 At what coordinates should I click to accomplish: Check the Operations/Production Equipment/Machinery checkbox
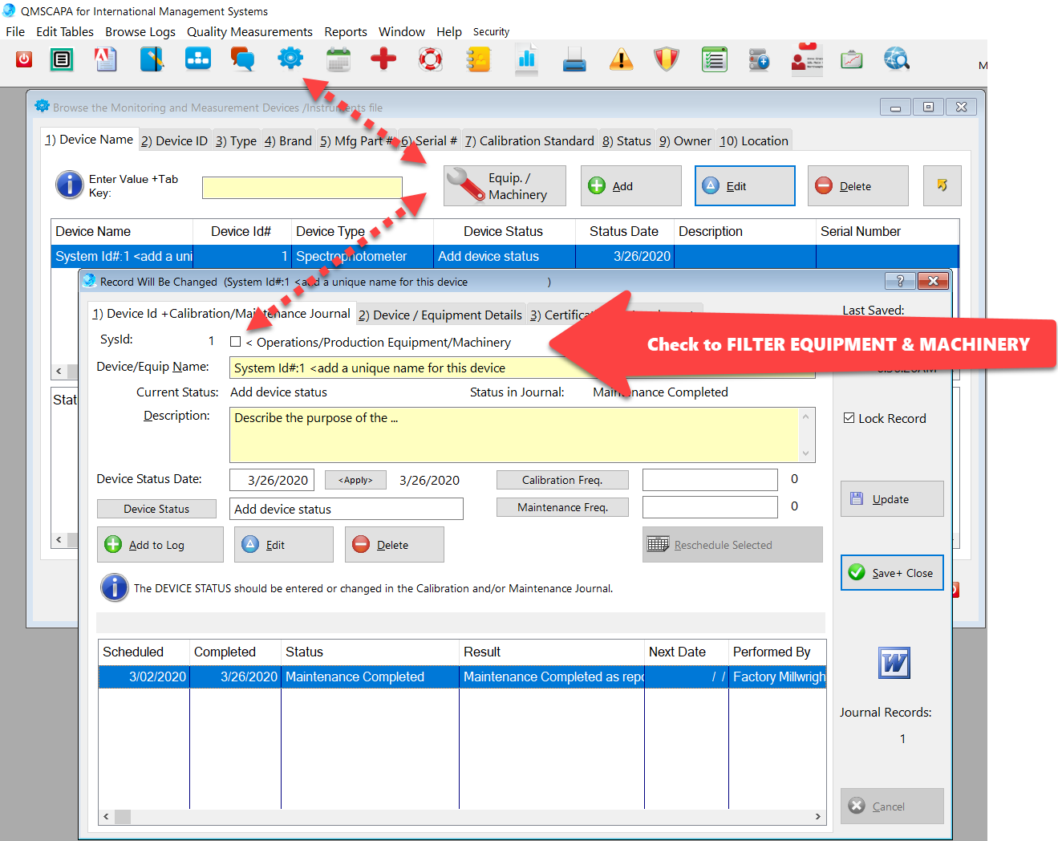point(236,342)
